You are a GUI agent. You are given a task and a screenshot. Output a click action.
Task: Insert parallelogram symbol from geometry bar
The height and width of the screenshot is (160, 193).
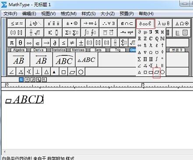(x=72, y=72)
